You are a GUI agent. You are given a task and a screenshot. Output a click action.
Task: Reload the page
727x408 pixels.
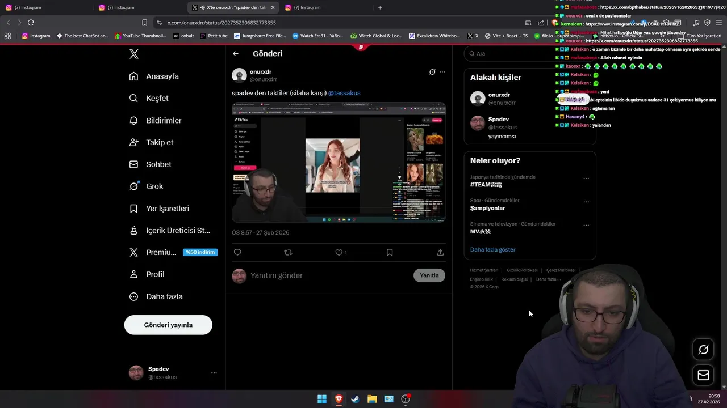point(31,23)
